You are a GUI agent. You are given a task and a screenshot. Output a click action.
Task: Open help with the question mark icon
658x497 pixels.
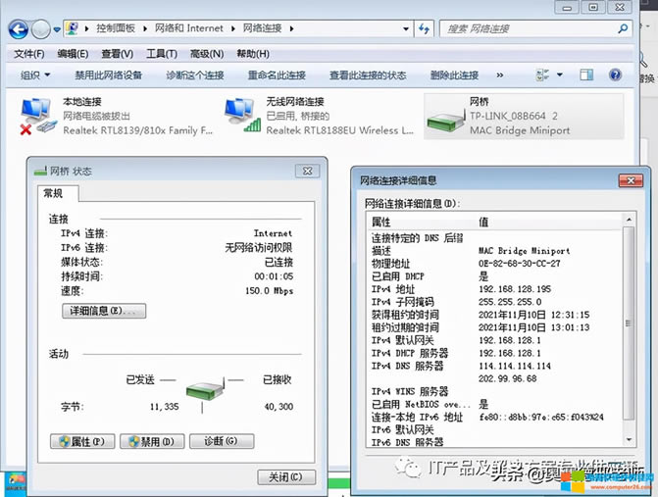click(615, 75)
